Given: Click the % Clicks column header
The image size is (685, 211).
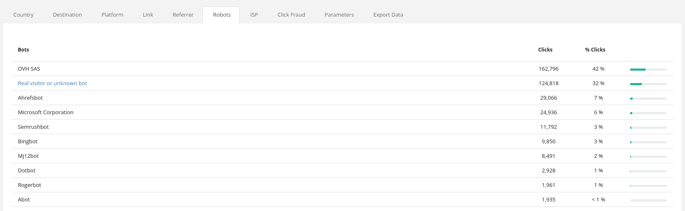Looking at the screenshot, I should (595, 50).
